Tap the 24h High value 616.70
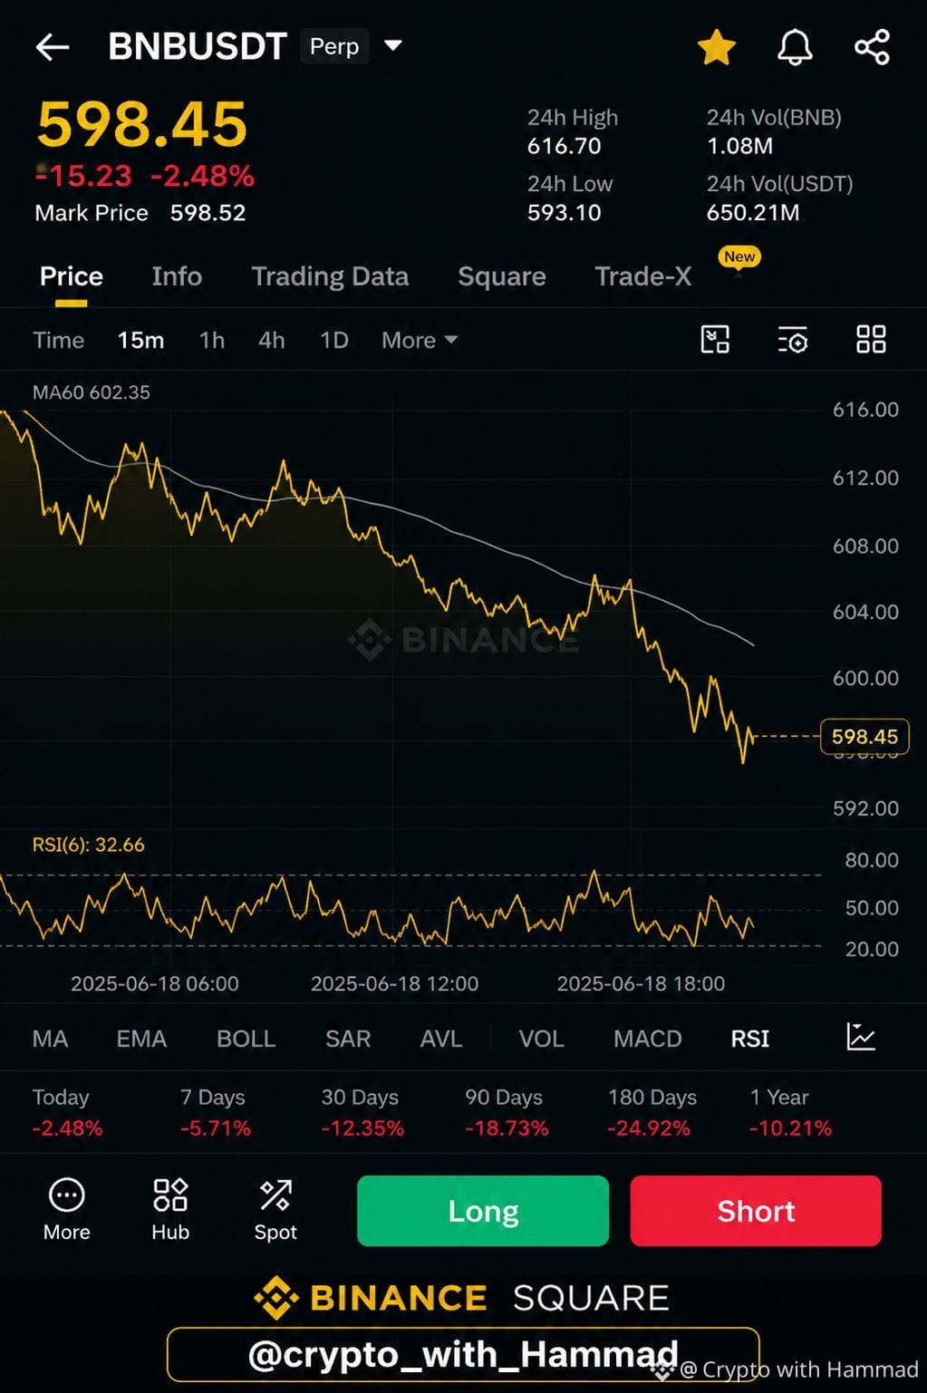 pyautogui.click(x=564, y=146)
